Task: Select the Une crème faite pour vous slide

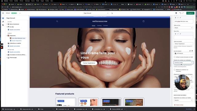Action: 18,38
